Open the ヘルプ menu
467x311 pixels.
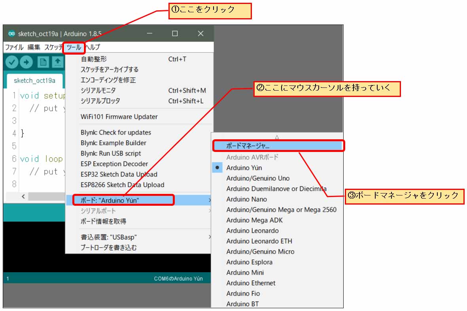(93, 47)
